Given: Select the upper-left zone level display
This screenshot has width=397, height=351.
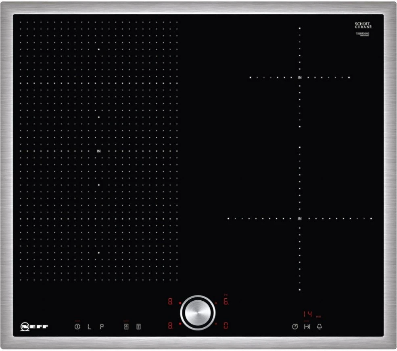Looking at the screenshot, I should point(170,302).
